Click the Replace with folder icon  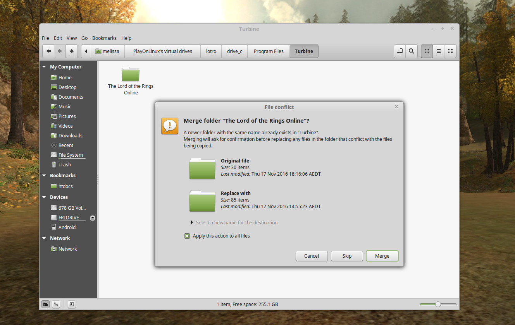[202, 201]
